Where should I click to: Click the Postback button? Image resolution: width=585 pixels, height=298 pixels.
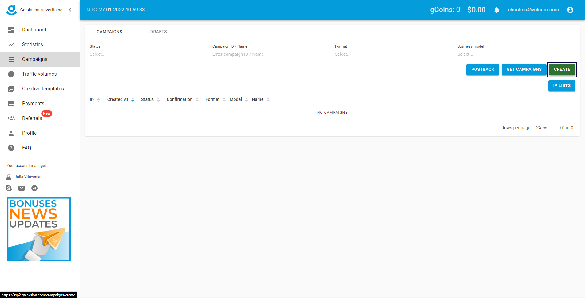pos(482,70)
